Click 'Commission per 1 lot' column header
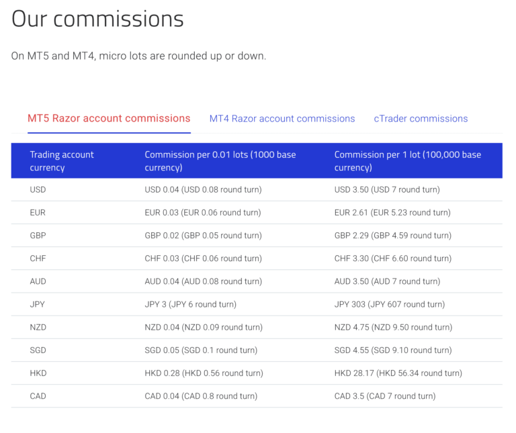Image resolution: width=516 pixels, height=433 pixels. (x=408, y=160)
